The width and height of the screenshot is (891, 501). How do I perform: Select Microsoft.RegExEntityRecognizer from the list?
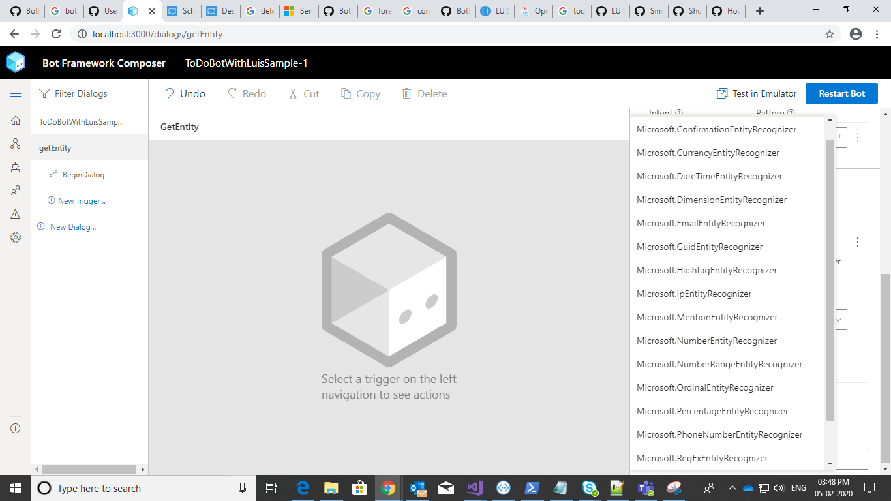pos(702,458)
